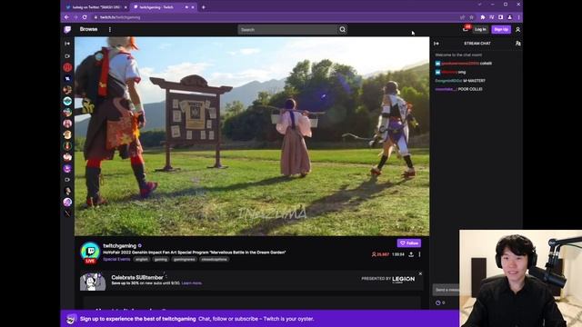Follow the twitchgaming channel
The height and width of the screenshot is (327, 582).
coord(409,243)
